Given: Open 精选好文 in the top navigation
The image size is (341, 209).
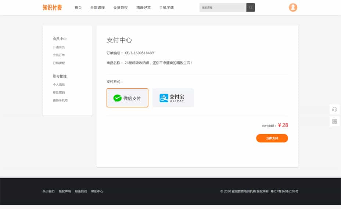Looking at the screenshot, I should coord(144,7).
